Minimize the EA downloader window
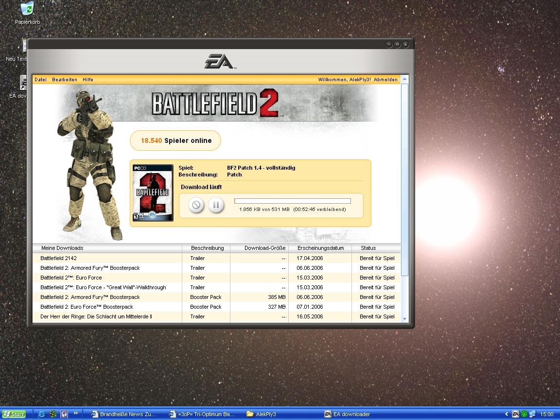 pyautogui.click(x=389, y=44)
